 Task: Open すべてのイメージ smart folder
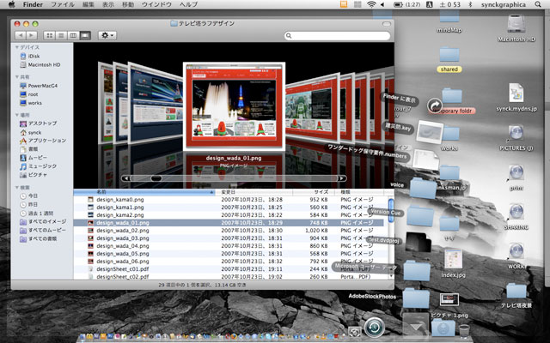click(43, 221)
